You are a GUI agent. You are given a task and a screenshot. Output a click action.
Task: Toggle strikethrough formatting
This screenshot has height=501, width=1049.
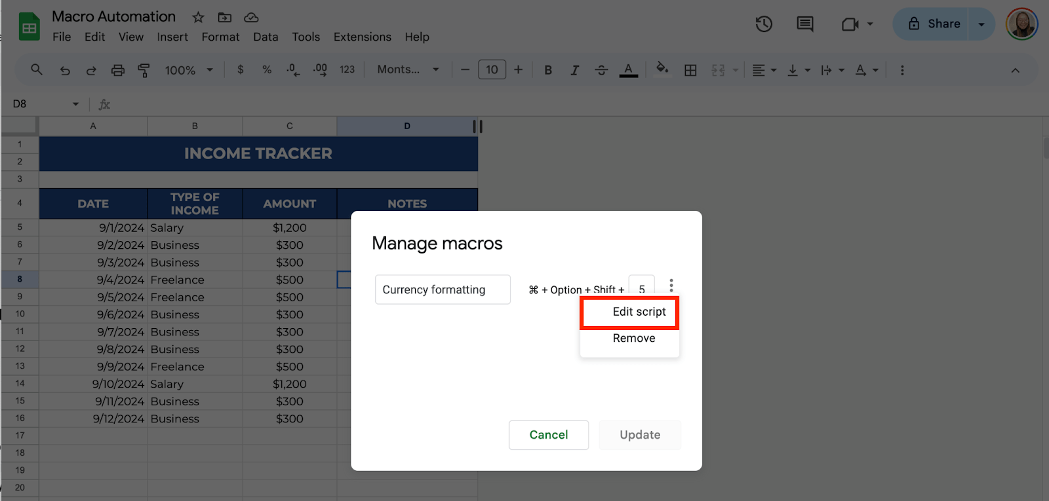click(x=601, y=70)
